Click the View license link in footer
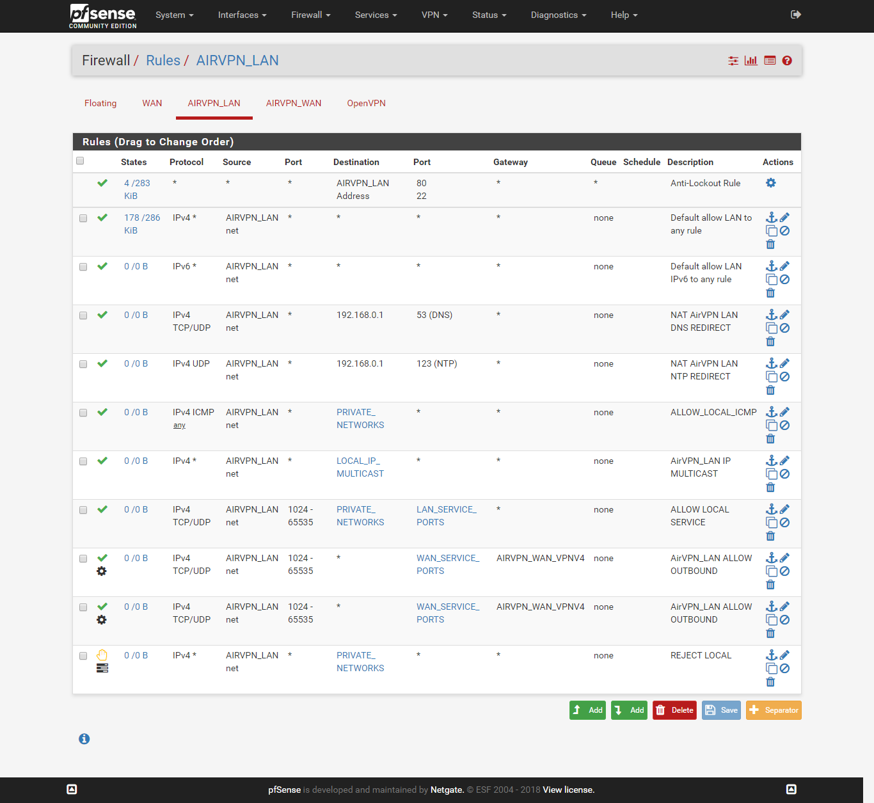874x803 pixels. coord(569,790)
